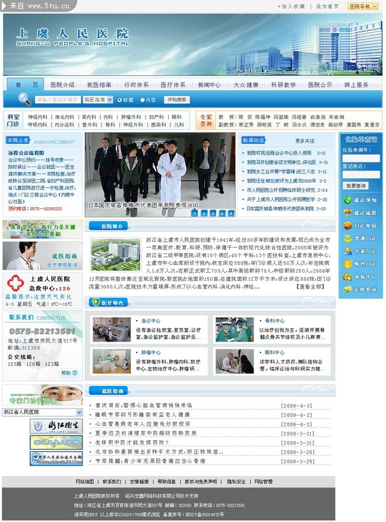The width and height of the screenshot is (386, 522).
Task: Select the 标题 radio button
Action: [120, 100]
